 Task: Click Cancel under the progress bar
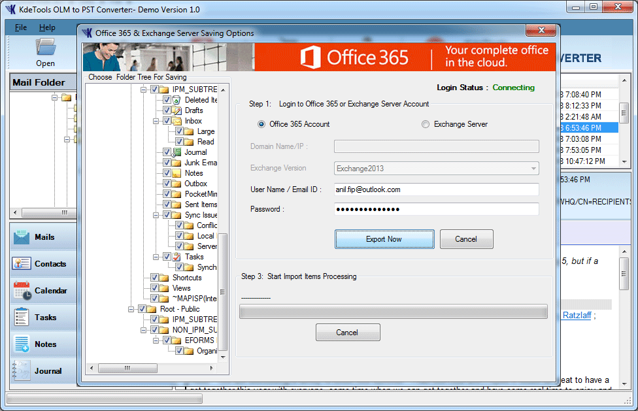348,332
